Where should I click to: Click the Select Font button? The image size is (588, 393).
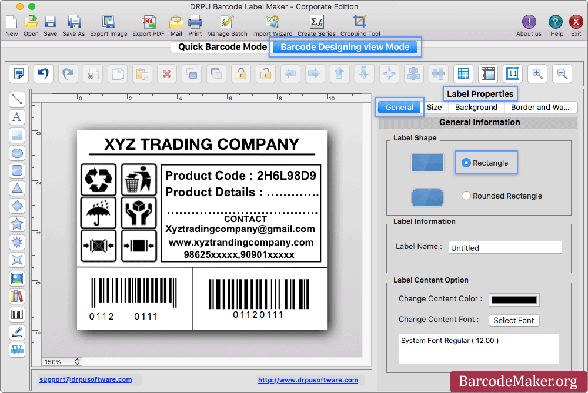tap(514, 320)
